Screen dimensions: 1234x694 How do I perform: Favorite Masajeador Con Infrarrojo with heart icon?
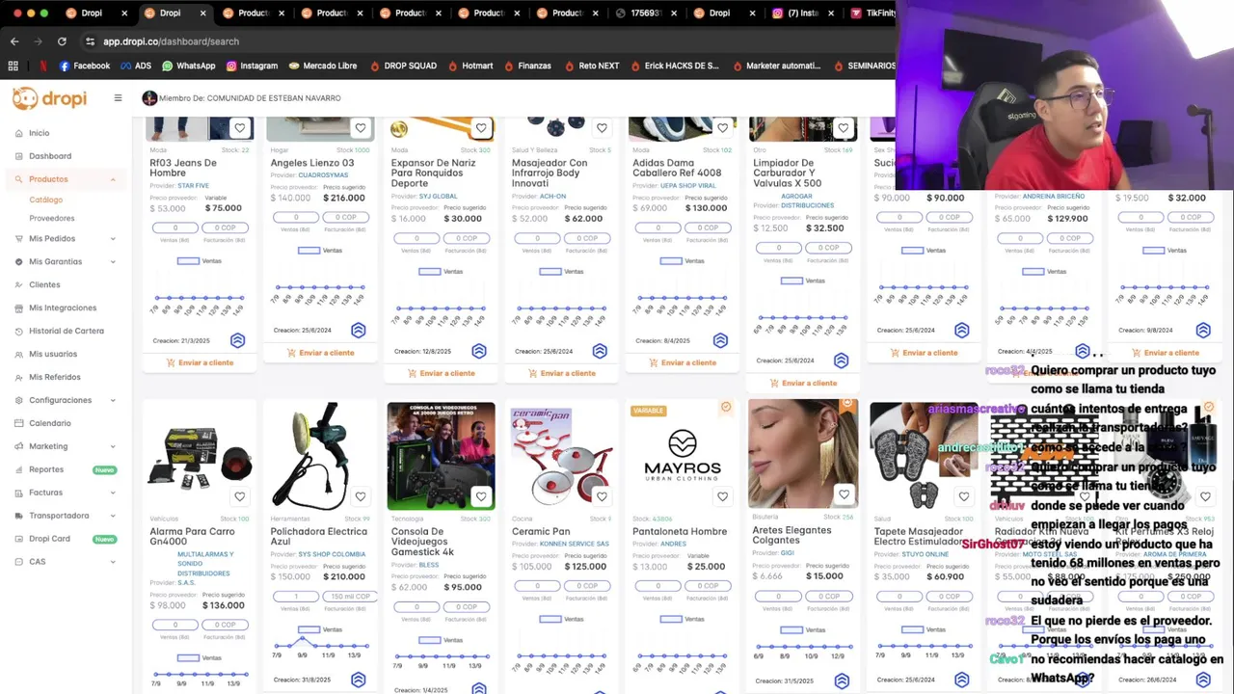(602, 128)
